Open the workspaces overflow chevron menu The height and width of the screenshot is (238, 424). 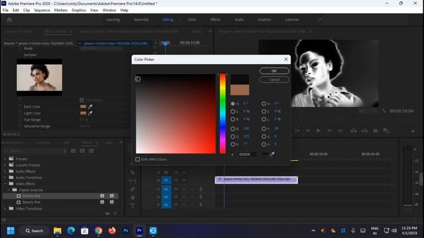(320, 19)
